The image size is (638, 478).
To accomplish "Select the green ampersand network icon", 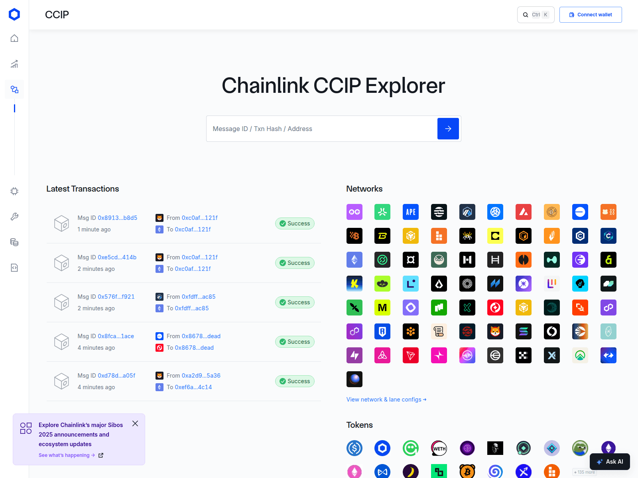I will point(608,260).
